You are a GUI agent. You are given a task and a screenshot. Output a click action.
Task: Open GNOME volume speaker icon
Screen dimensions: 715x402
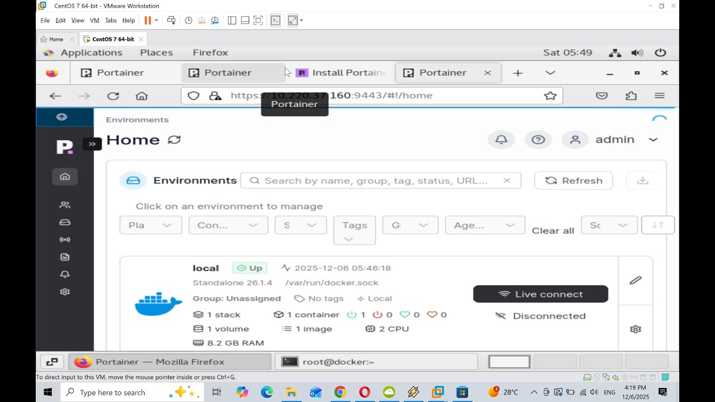click(637, 52)
